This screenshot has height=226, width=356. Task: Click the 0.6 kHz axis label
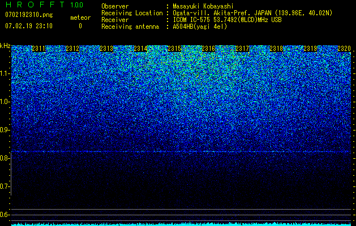[x=5, y=215]
